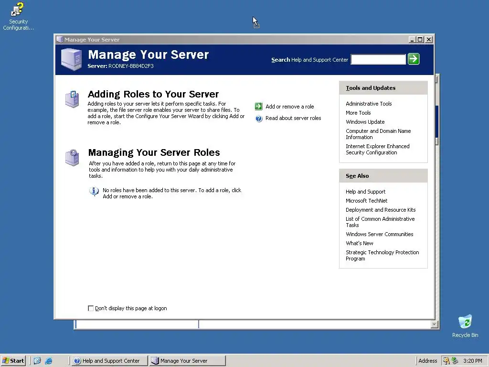
Task: Click the taskbar clock showing 3:20 PM
Action: (x=472, y=361)
